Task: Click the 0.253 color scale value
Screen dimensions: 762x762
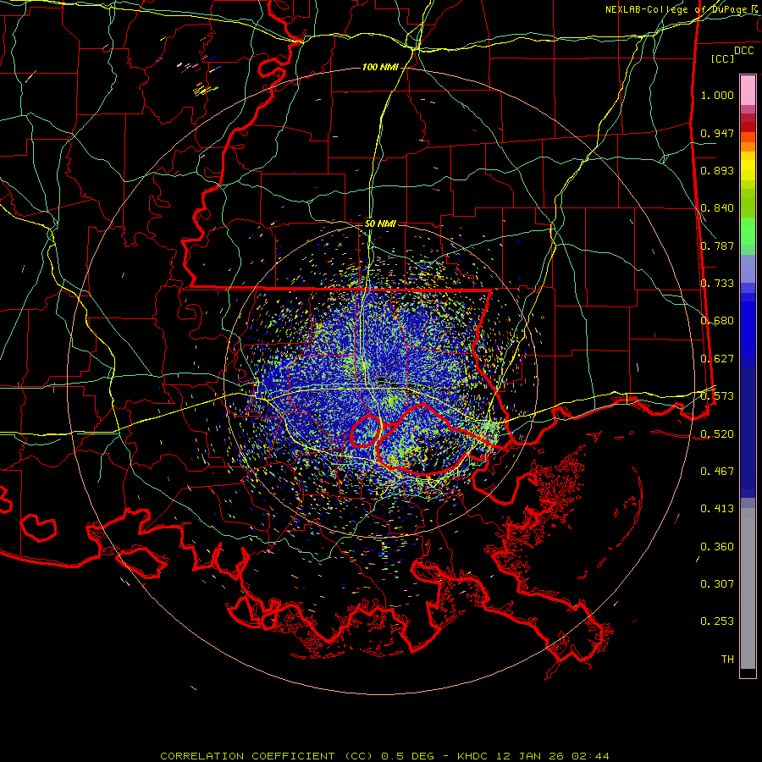Action: [717, 621]
